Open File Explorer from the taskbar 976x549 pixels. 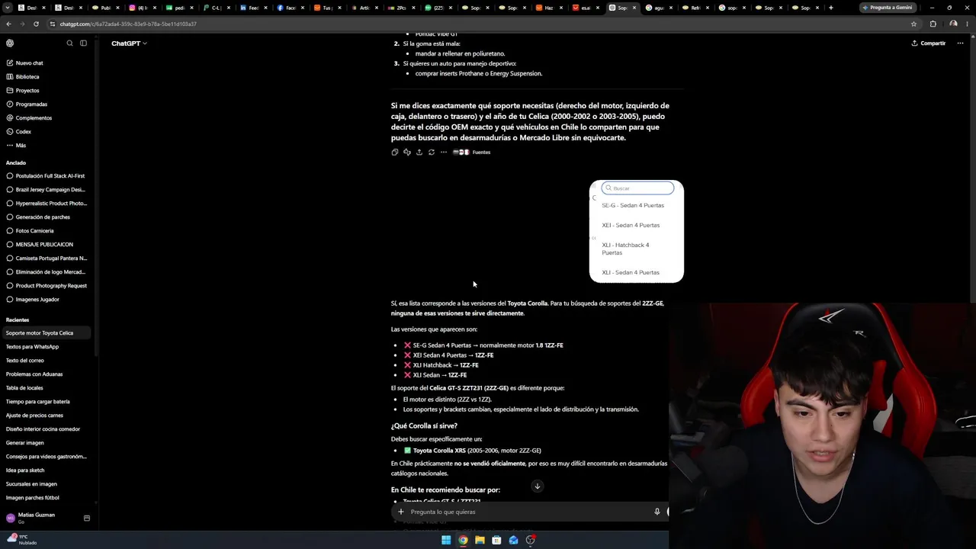[x=480, y=541]
